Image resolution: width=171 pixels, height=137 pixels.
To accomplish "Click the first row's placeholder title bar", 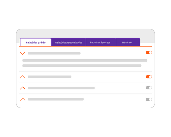I will 54,53.
